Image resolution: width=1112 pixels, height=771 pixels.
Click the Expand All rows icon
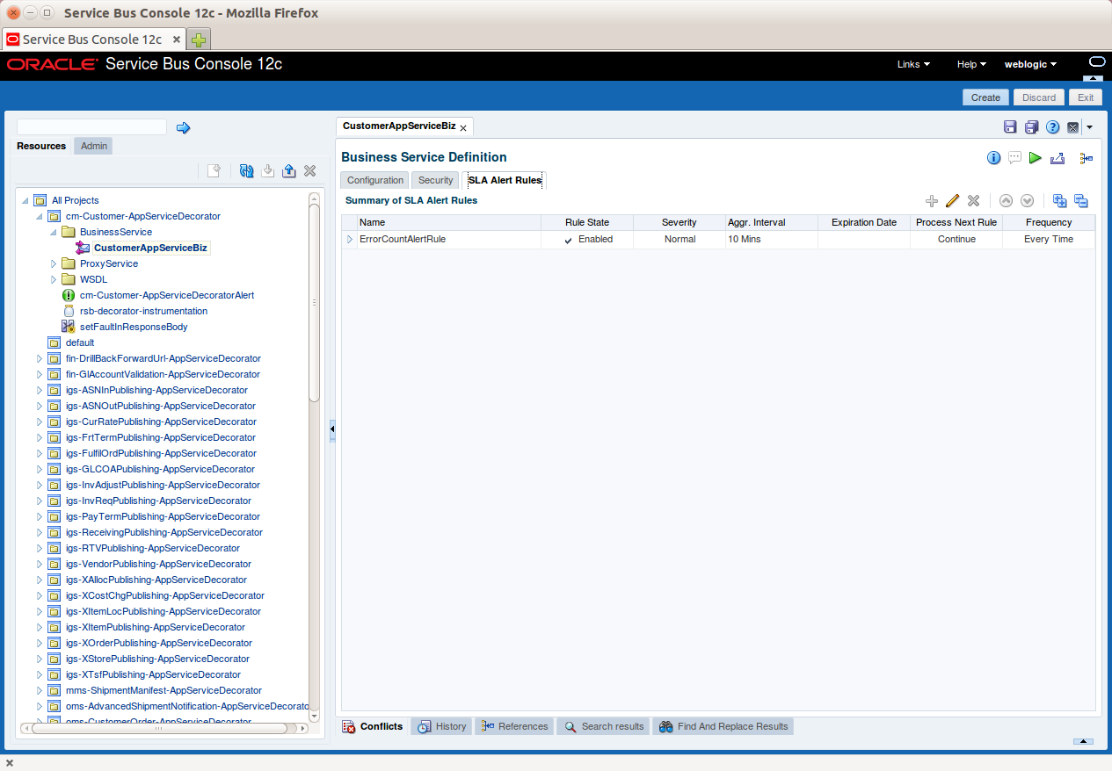click(1060, 201)
